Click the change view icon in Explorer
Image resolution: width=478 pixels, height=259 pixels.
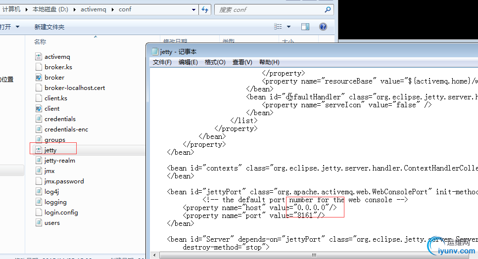tap(278, 27)
